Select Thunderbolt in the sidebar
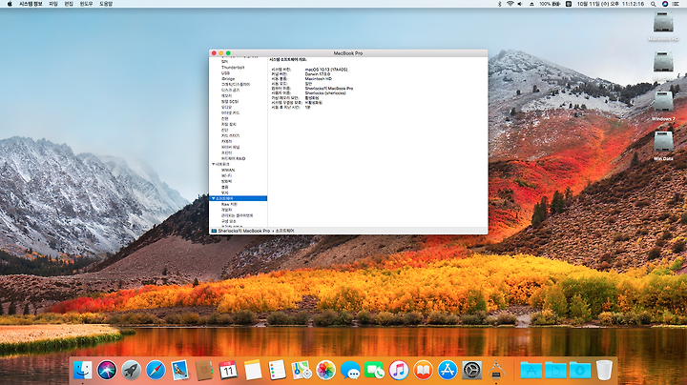Image resolution: width=687 pixels, height=385 pixels. click(x=233, y=68)
